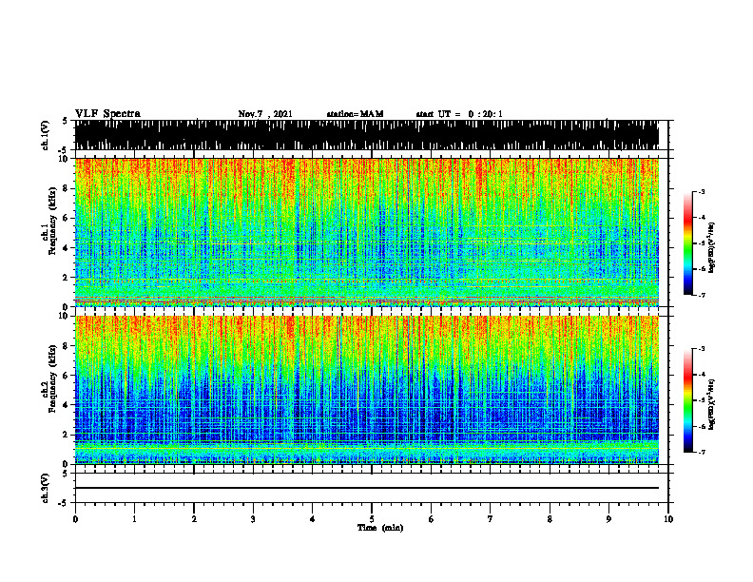The image size is (753, 582).
Task: Click time axis tick label "10"
Action: [668, 519]
